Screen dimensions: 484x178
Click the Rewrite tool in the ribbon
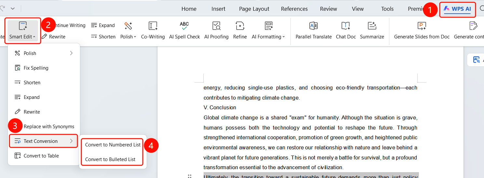(x=54, y=37)
